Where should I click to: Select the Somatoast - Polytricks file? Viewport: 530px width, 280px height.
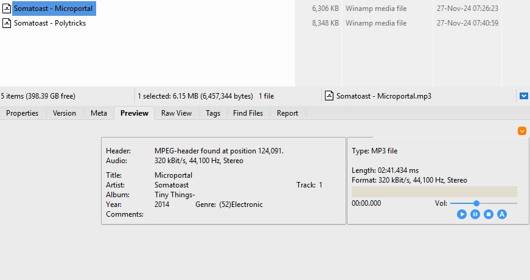50,23
